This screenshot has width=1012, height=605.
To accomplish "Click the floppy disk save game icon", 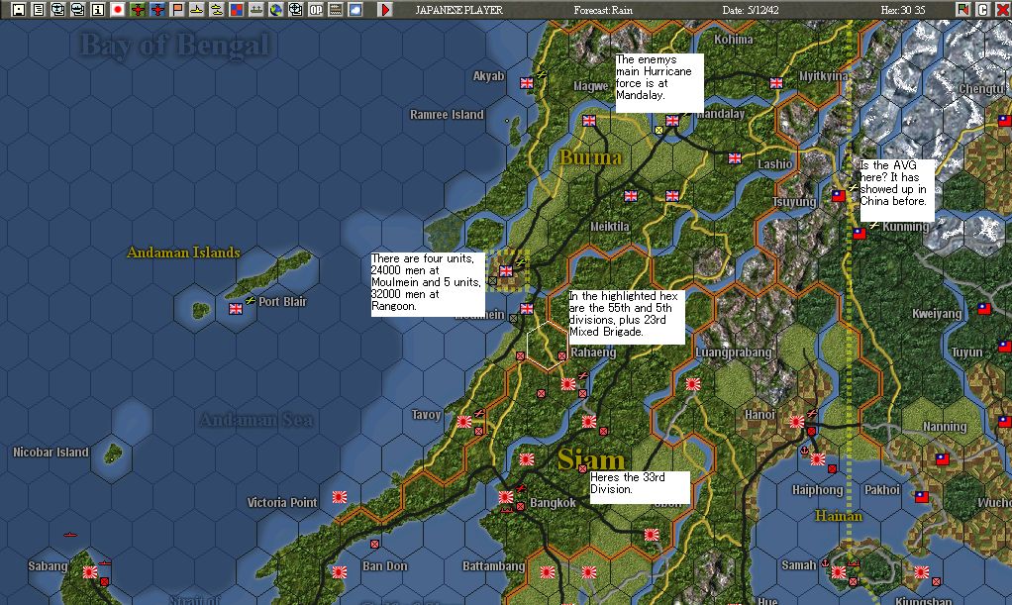I will [x=19, y=10].
